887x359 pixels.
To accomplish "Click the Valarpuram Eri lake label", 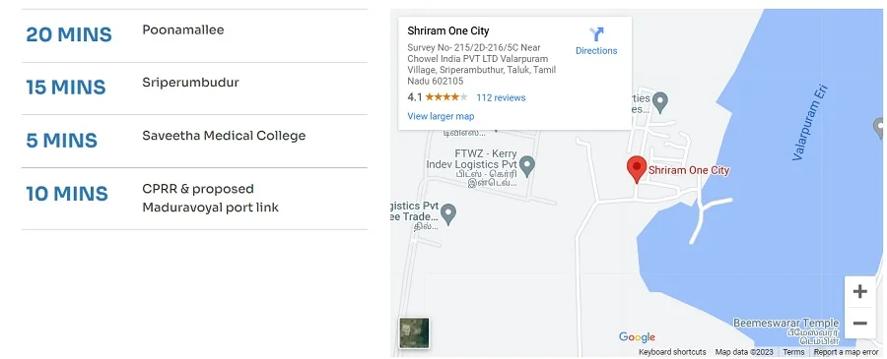I will (810, 123).
